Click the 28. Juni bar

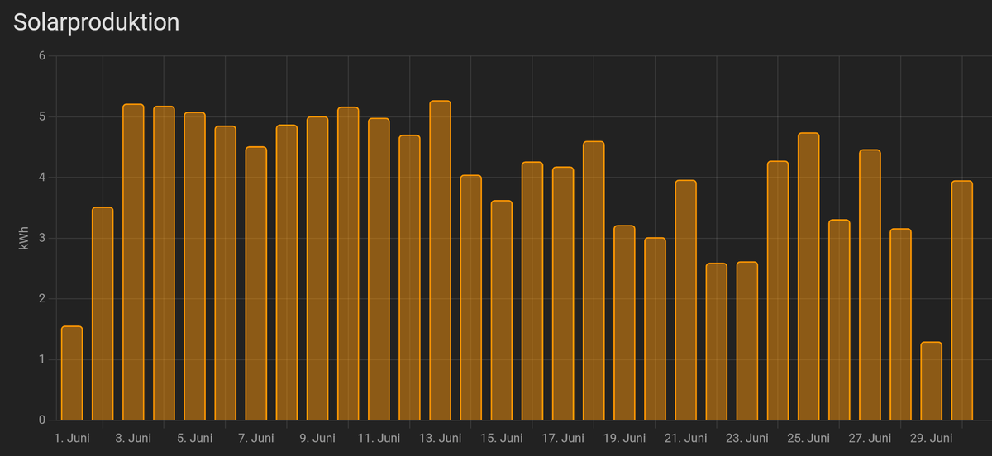[x=900, y=325]
